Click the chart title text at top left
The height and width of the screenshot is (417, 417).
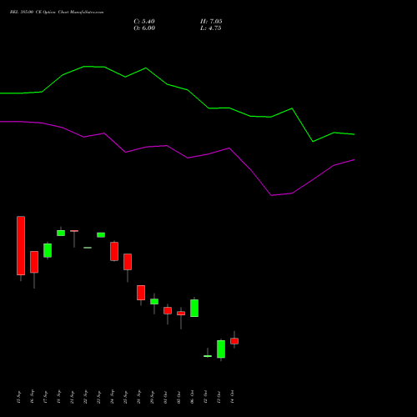tap(57, 13)
